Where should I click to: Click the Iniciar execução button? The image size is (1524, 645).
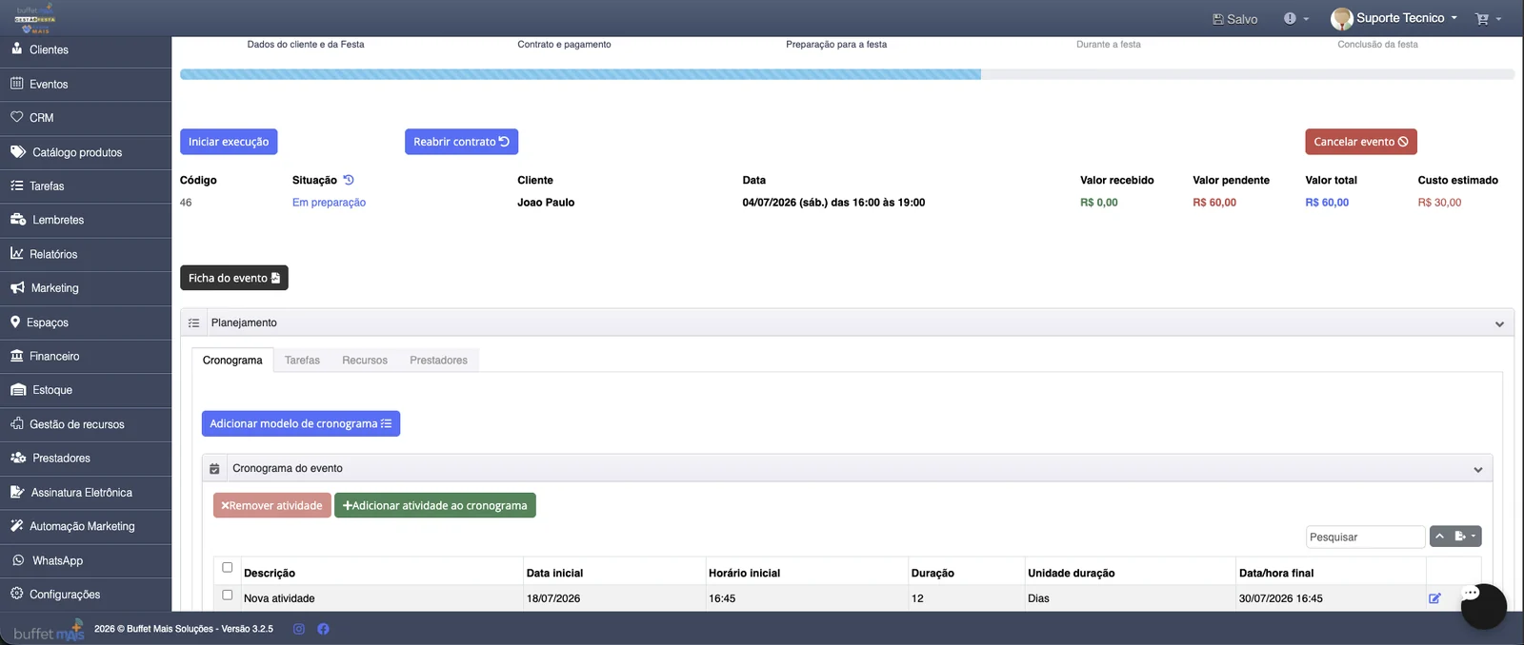pos(229,142)
